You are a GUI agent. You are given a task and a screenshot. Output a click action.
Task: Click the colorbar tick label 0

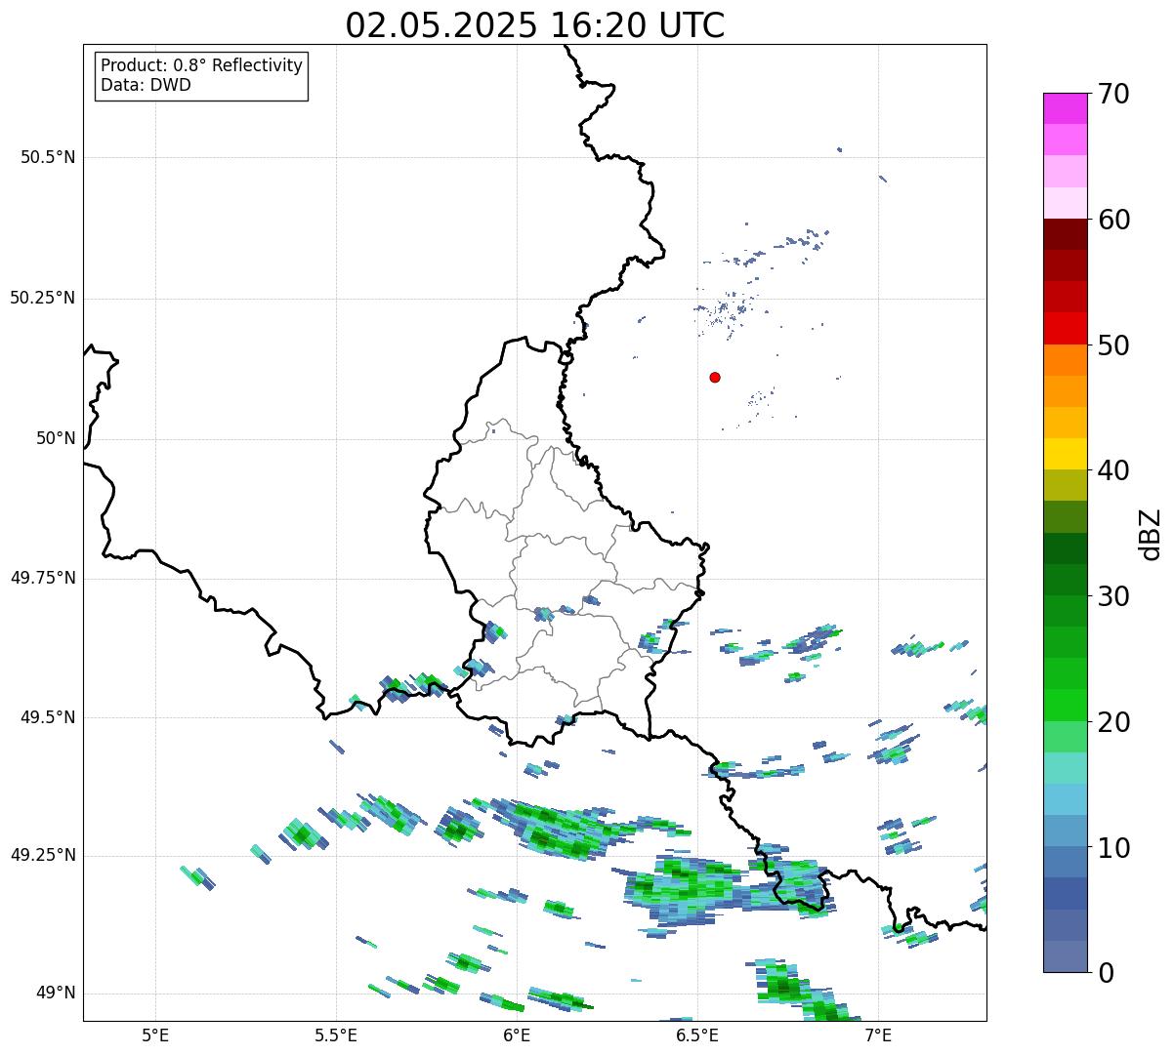click(1105, 973)
